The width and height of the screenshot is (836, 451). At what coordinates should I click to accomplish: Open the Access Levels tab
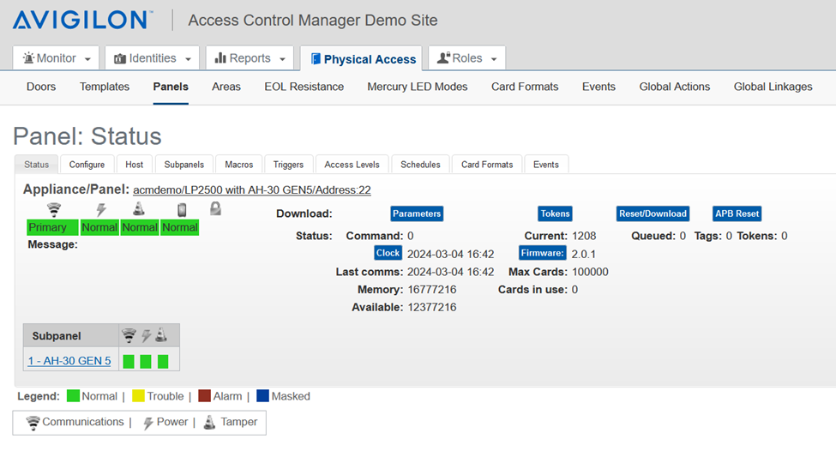tap(352, 165)
